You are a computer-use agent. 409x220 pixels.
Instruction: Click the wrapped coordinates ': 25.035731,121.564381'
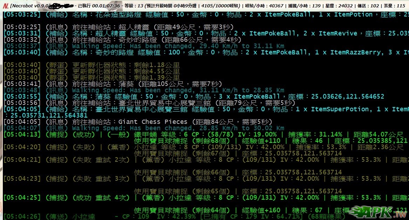[x=46, y=115]
